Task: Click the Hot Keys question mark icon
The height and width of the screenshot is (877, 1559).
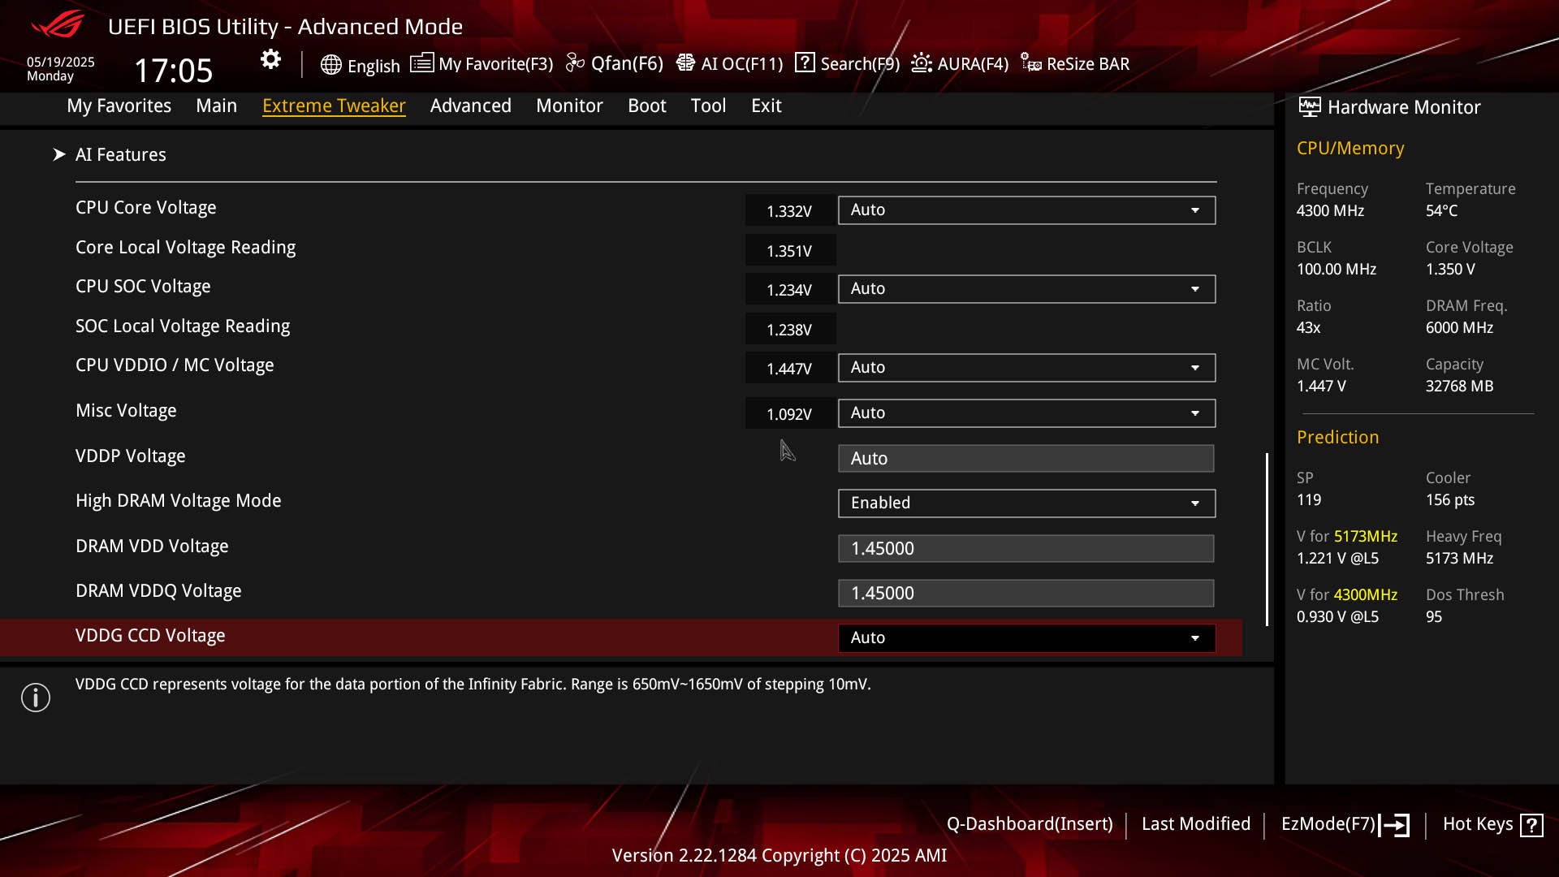Action: click(x=1532, y=826)
